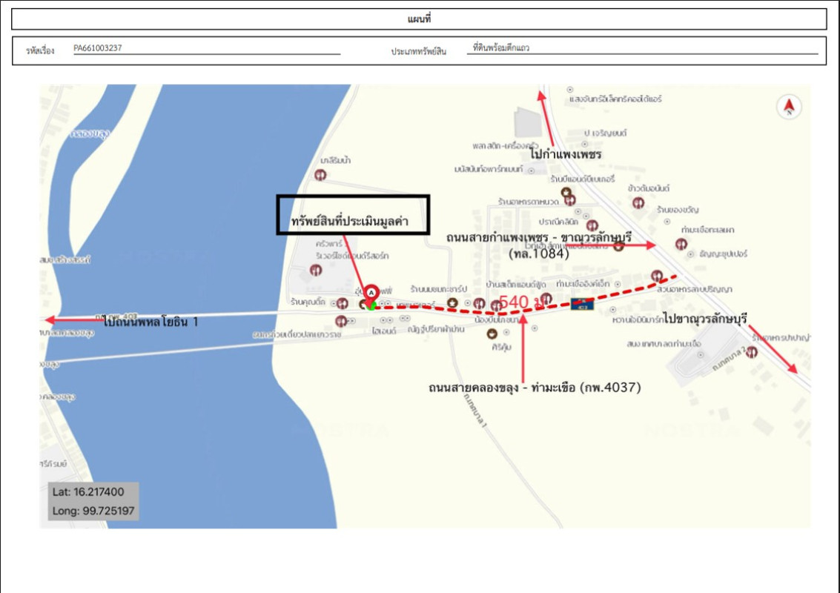Click the บ้านสเต็กแอนด์ฟู้ด place label
The image size is (840, 593).
pos(516,285)
